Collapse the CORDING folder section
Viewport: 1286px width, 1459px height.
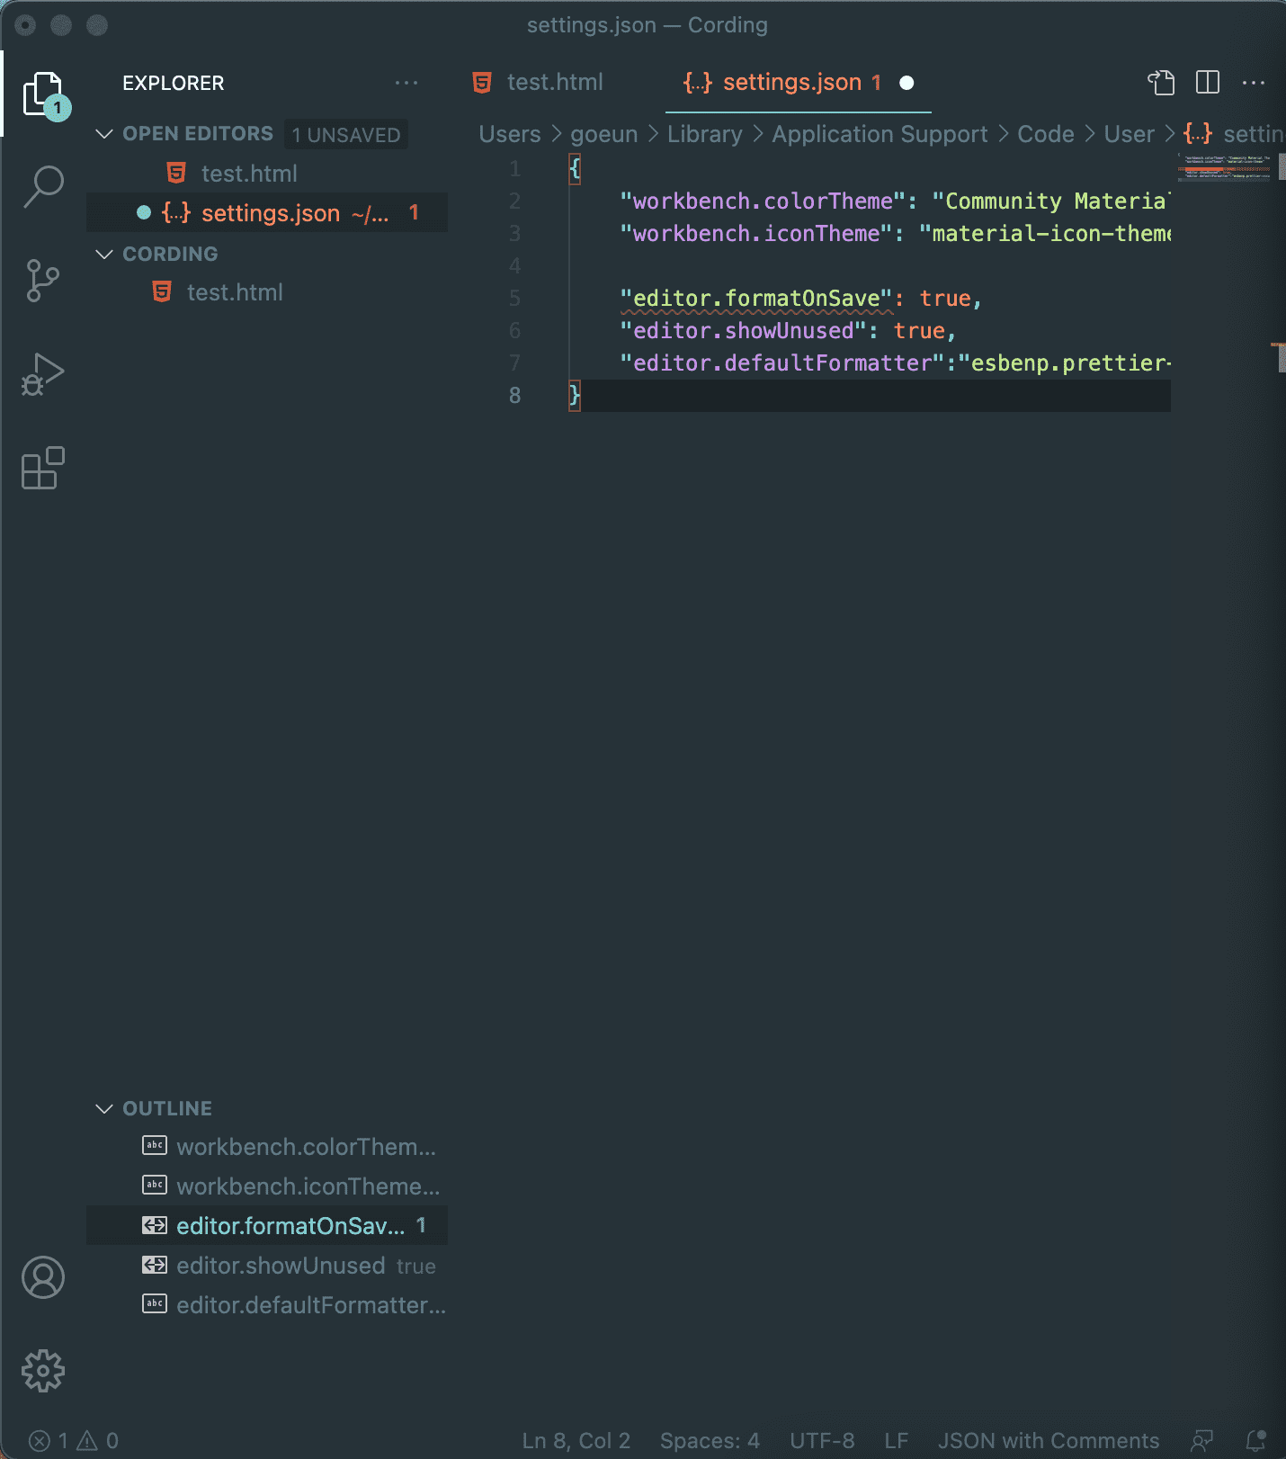pos(104,255)
